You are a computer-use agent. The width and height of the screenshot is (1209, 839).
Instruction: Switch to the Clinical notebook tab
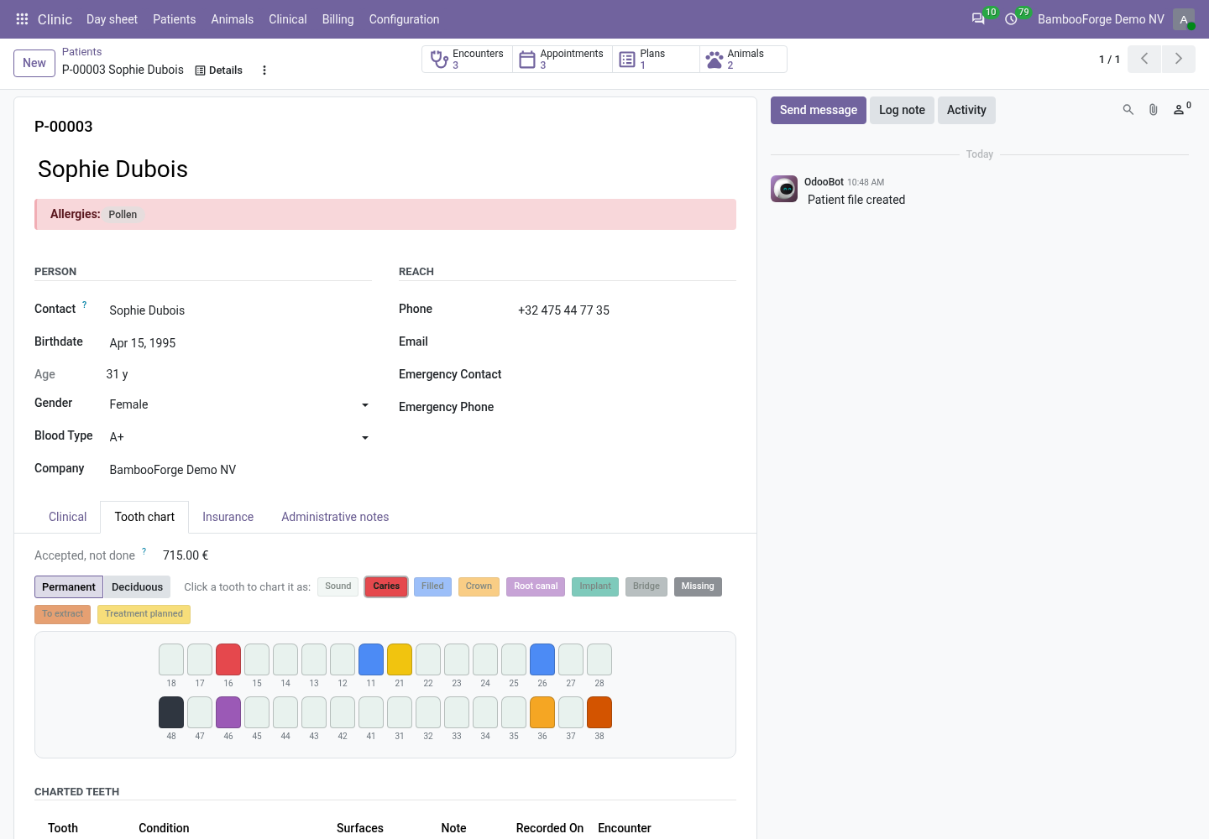click(67, 517)
